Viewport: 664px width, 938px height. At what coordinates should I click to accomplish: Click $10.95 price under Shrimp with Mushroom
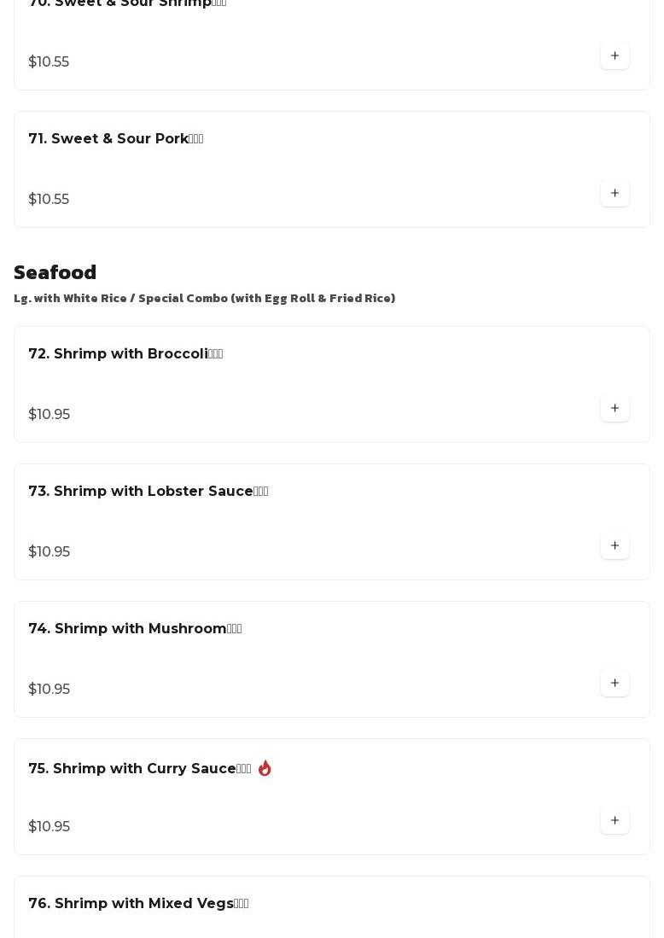pyautogui.click(x=50, y=690)
